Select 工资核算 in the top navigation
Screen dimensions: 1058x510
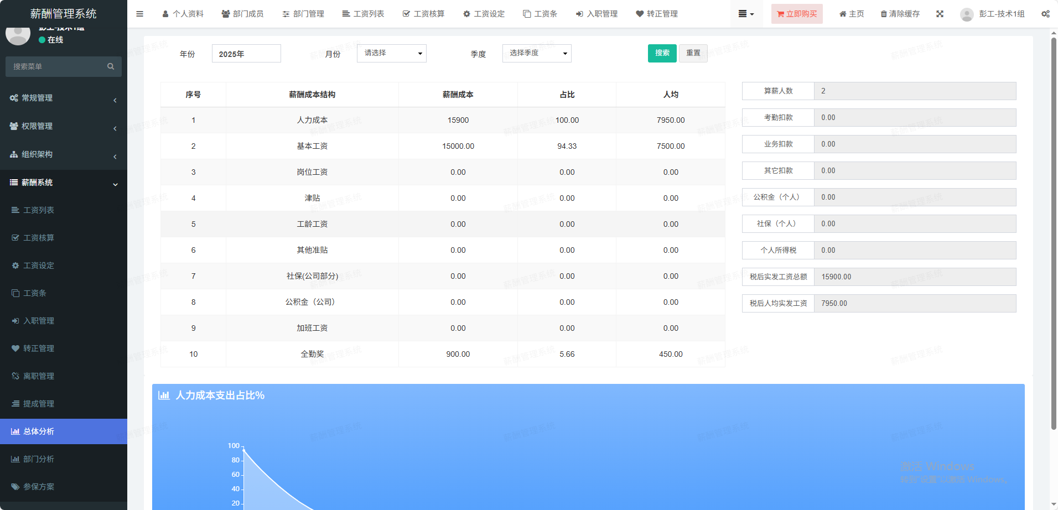[423, 14]
